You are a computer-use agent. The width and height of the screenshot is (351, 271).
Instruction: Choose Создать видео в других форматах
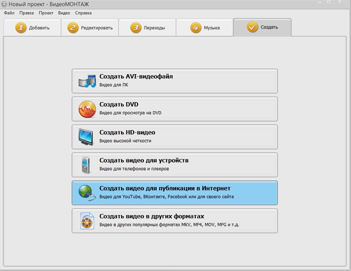coord(174,221)
